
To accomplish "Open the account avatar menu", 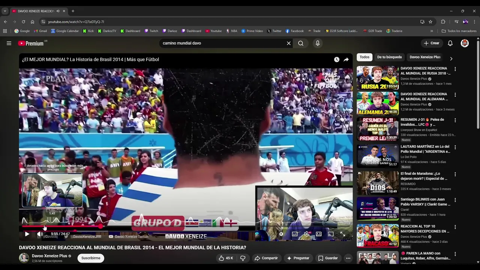I will (x=465, y=43).
